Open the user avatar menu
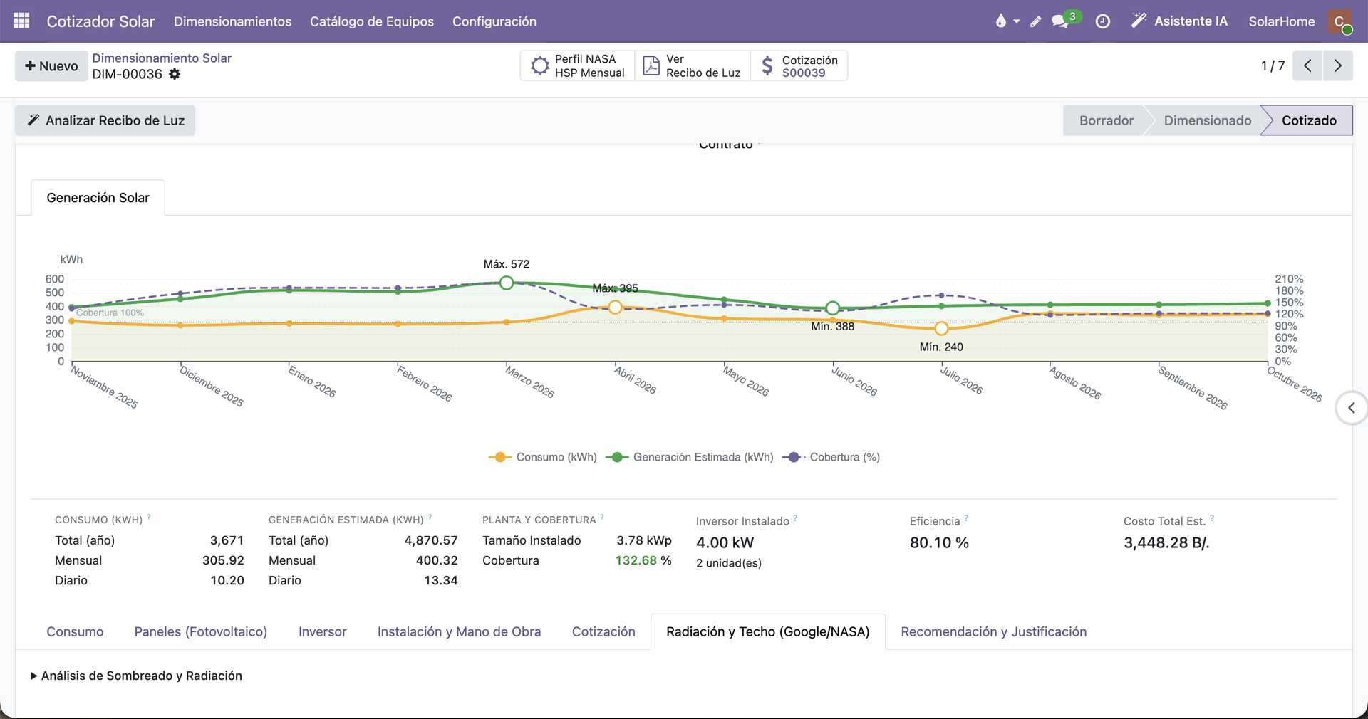1368x719 pixels. (x=1339, y=21)
